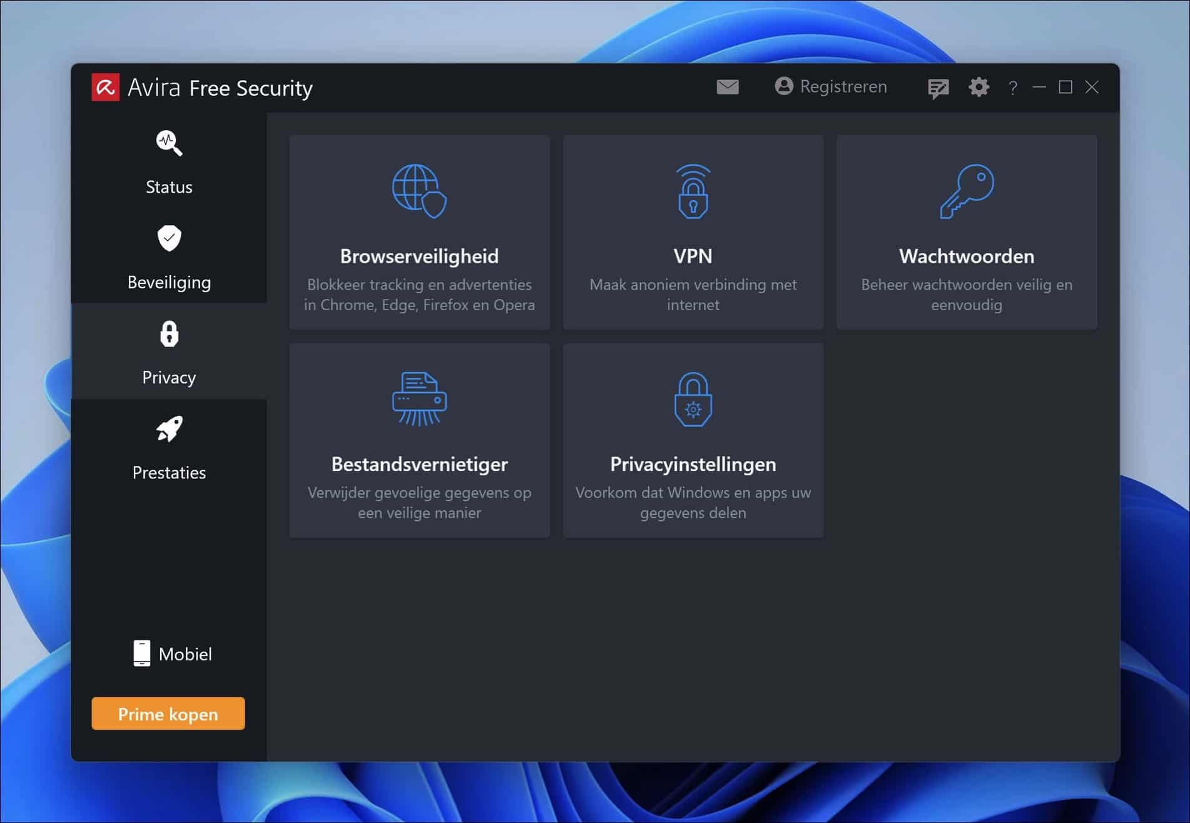The image size is (1190, 823).
Task: Open the Status tab label
Action: 169,187
